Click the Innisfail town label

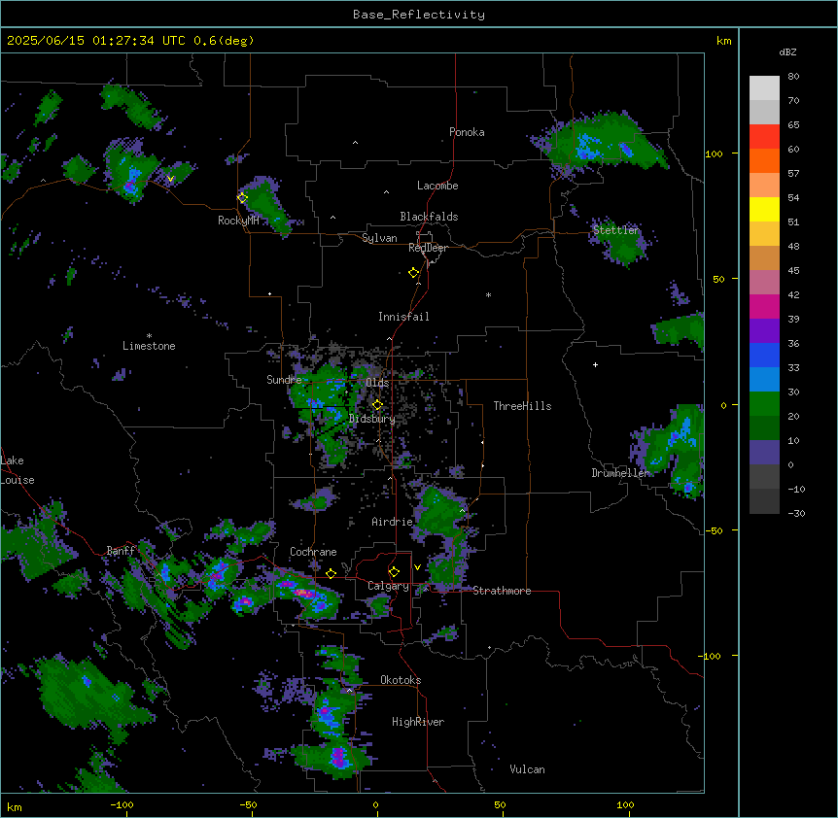pyautogui.click(x=403, y=317)
